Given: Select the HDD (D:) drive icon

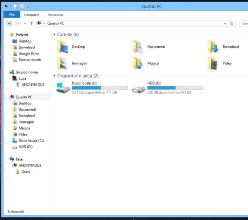Looking at the screenshot, I should pyautogui.click(x=138, y=88).
